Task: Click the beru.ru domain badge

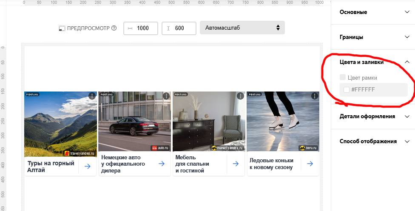Action: click(308, 148)
